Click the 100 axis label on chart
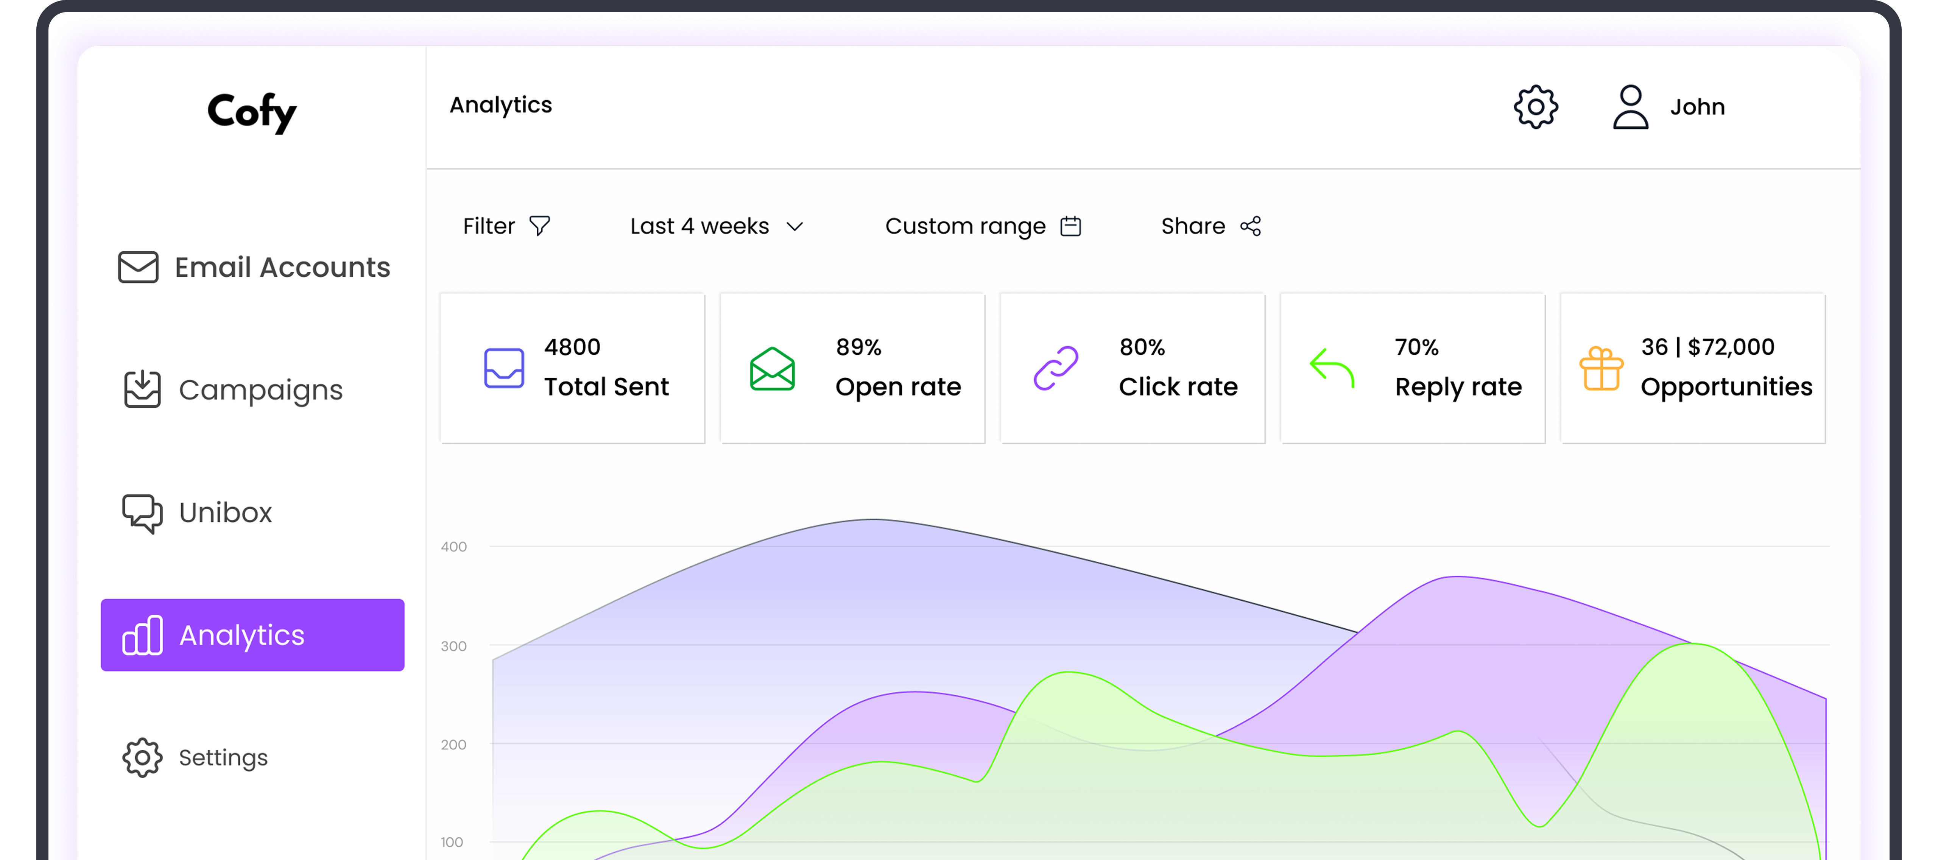The image size is (1938, 860). point(452,843)
